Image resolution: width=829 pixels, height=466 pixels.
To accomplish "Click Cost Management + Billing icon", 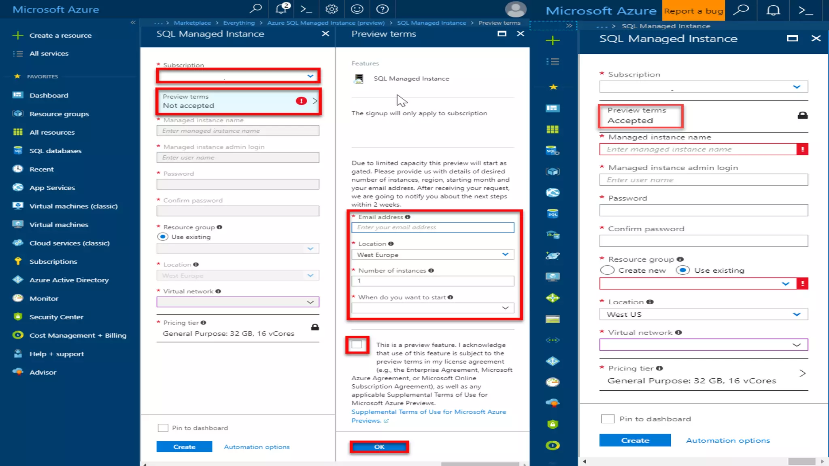I will tap(18, 335).
